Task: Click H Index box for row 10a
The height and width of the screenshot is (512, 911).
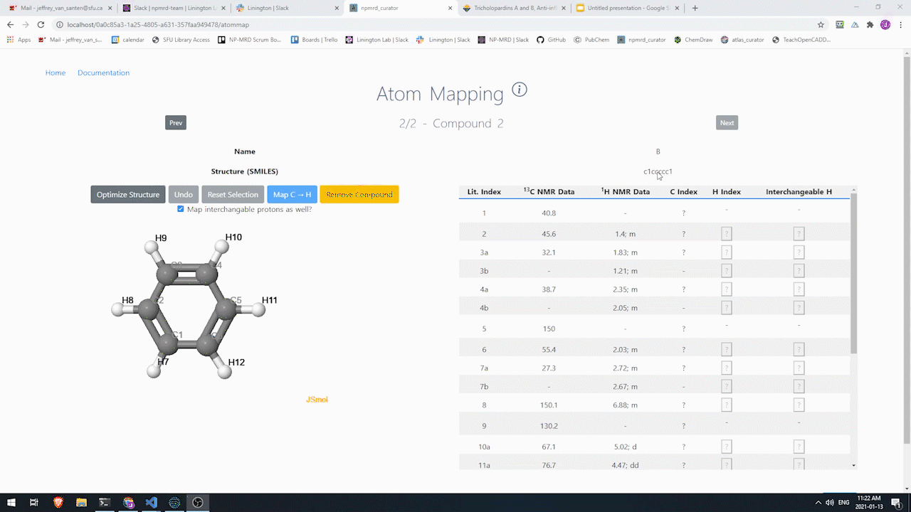Action: 727,447
